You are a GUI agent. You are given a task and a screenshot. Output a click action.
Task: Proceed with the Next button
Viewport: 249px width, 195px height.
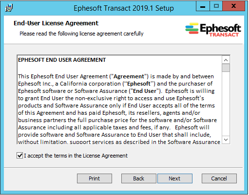tap(174, 178)
